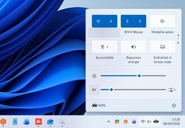Open Outlook from the taskbar
Viewport: 185px width, 128px height.
point(50,122)
